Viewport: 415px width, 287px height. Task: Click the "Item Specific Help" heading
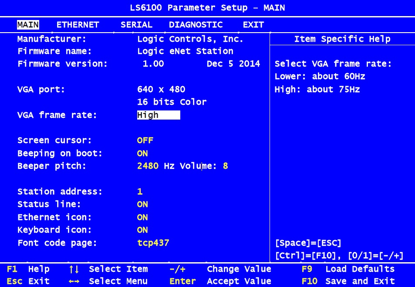pyautogui.click(x=342, y=39)
